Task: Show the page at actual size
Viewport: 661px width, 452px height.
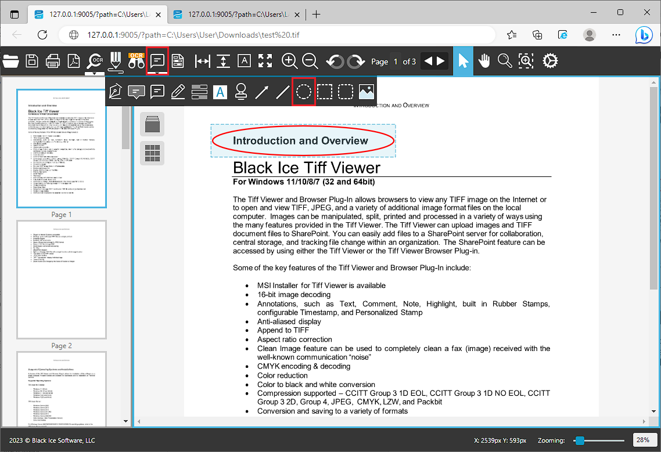Action: pyautogui.click(x=244, y=61)
